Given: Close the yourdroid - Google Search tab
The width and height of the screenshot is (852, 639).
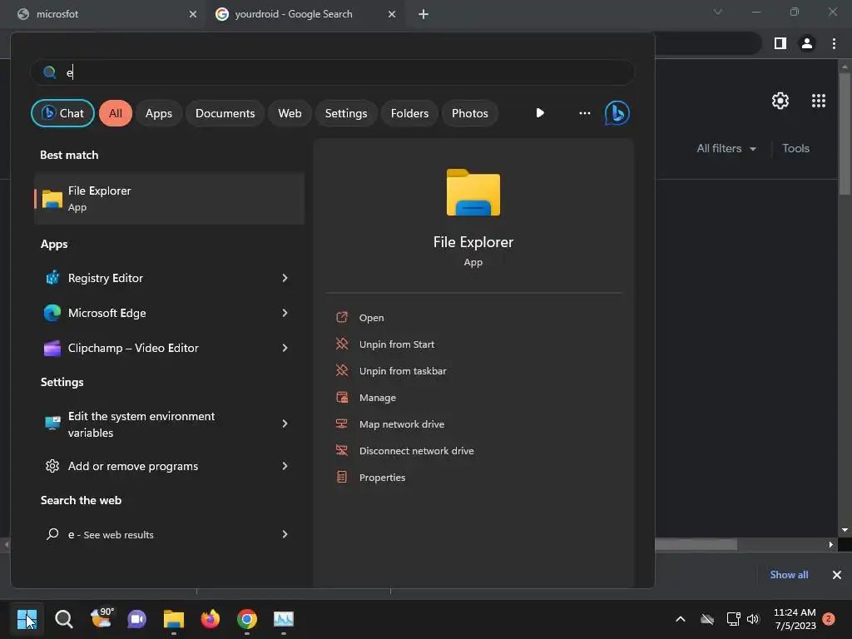Looking at the screenshot, I should tap(392, 14).
